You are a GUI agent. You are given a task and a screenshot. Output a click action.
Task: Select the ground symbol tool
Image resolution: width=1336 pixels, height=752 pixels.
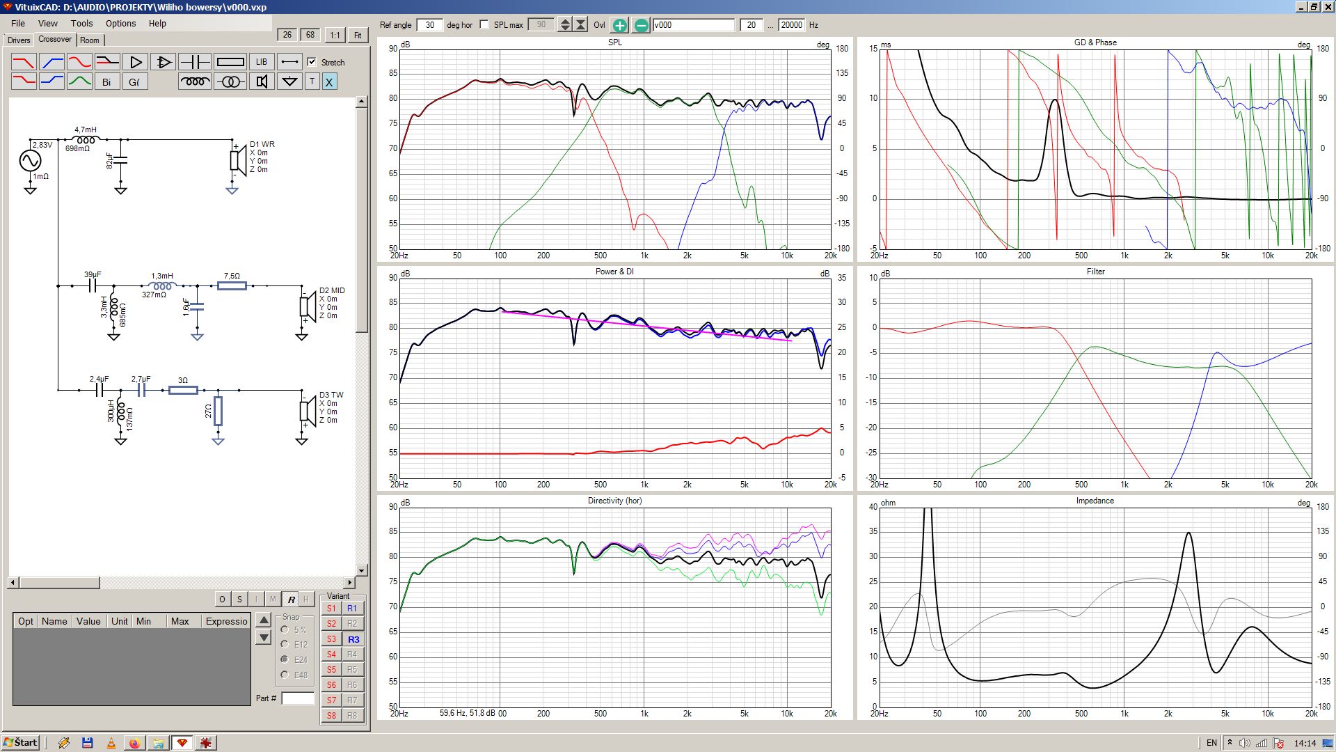click(289, 81)
